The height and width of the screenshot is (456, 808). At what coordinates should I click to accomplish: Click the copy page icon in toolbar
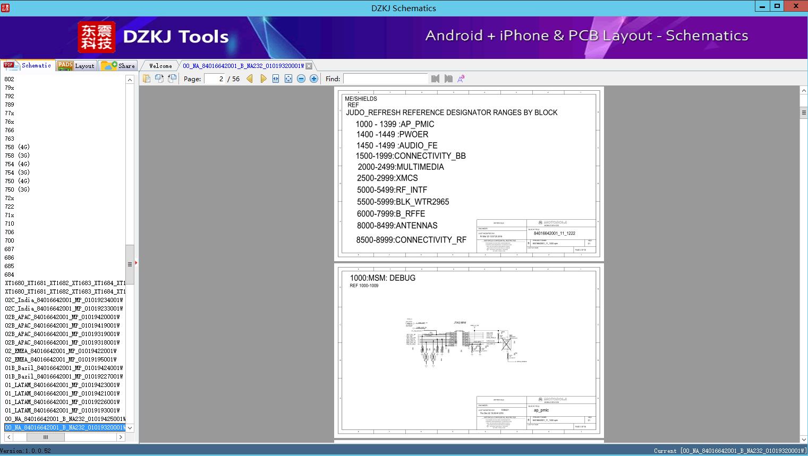[x=147, y=79]
